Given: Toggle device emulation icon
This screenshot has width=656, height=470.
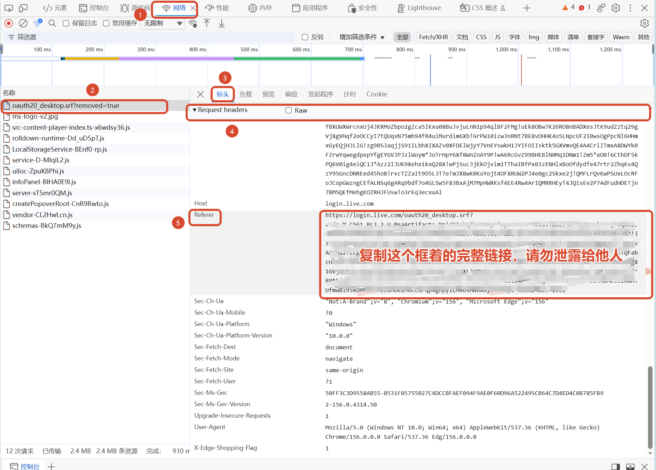Looking at the screenshot, I should [x=23, y=8].
